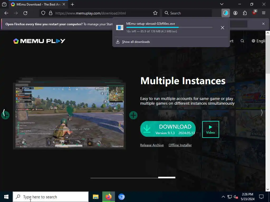Click the MEmu-setup-abroad file entry
The image size is (270, 202).
tap(151, 24)
